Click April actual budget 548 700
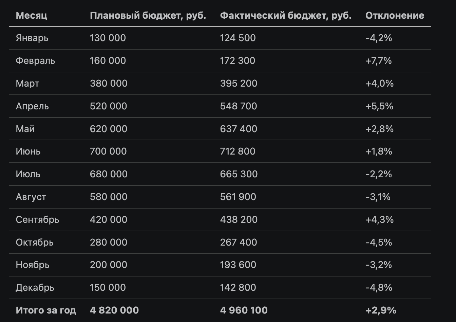 pyautogui.click(x=239, y=106)
